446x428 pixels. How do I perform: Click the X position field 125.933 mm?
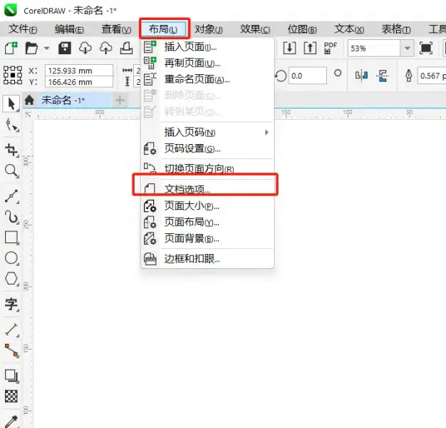[79, 71]
